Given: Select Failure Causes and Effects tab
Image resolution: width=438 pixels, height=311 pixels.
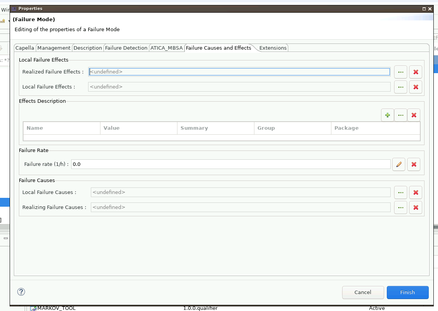Looking at the screenshot, I should coord(219,48).
